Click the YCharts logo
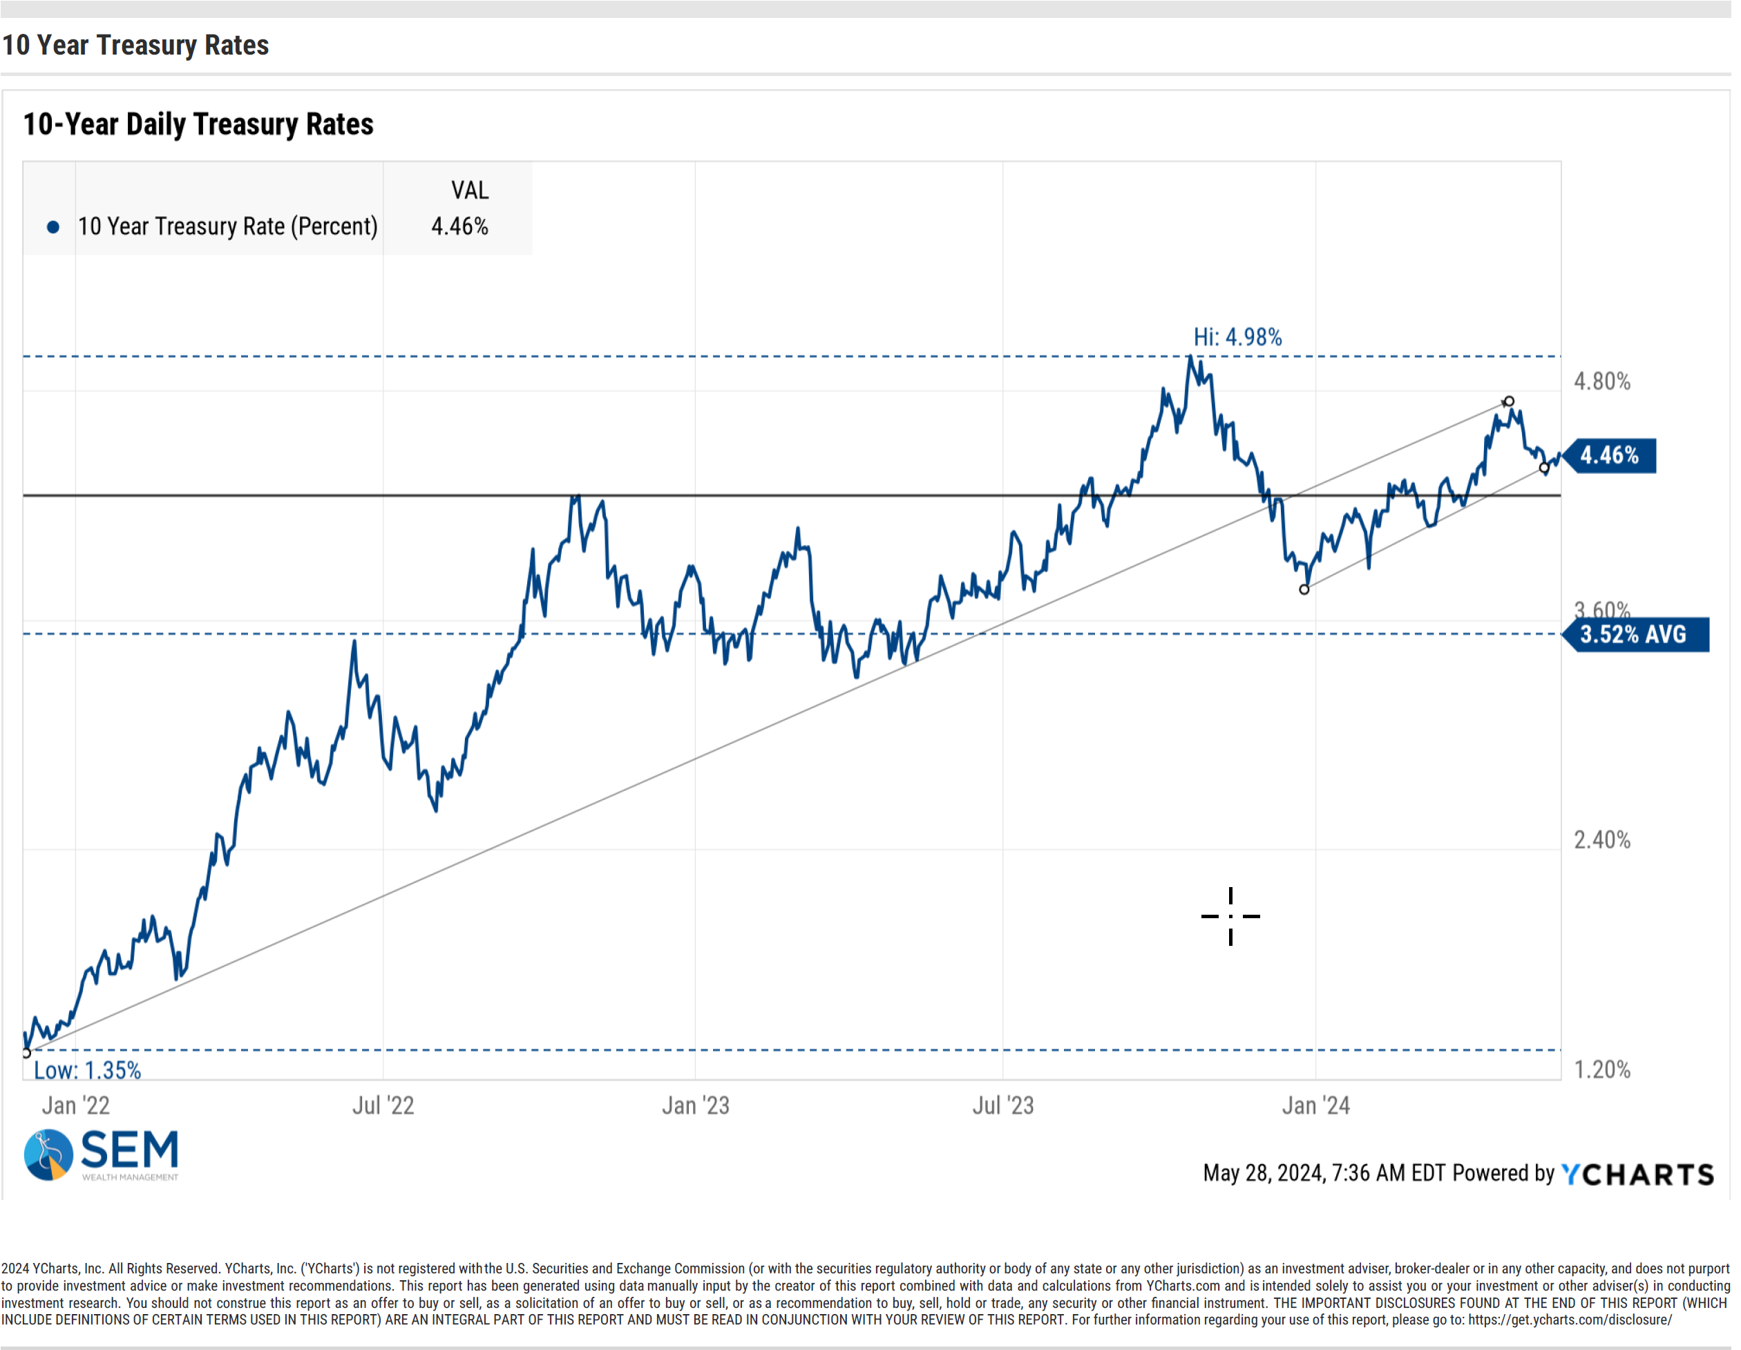Screen dimensions: 1741x1350 (x=1637, y=1175)
